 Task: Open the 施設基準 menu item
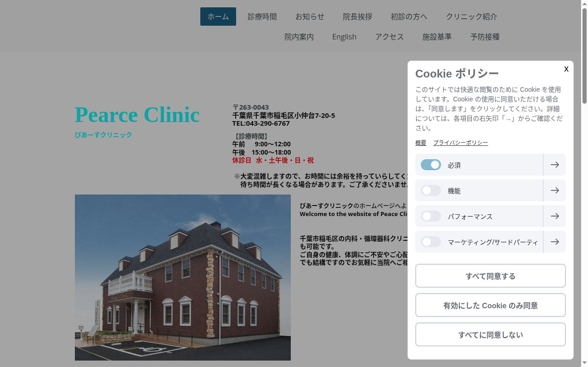(437, 37)
